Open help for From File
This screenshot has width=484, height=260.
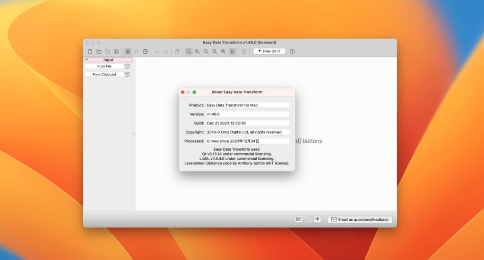click(x=127, y=66)
